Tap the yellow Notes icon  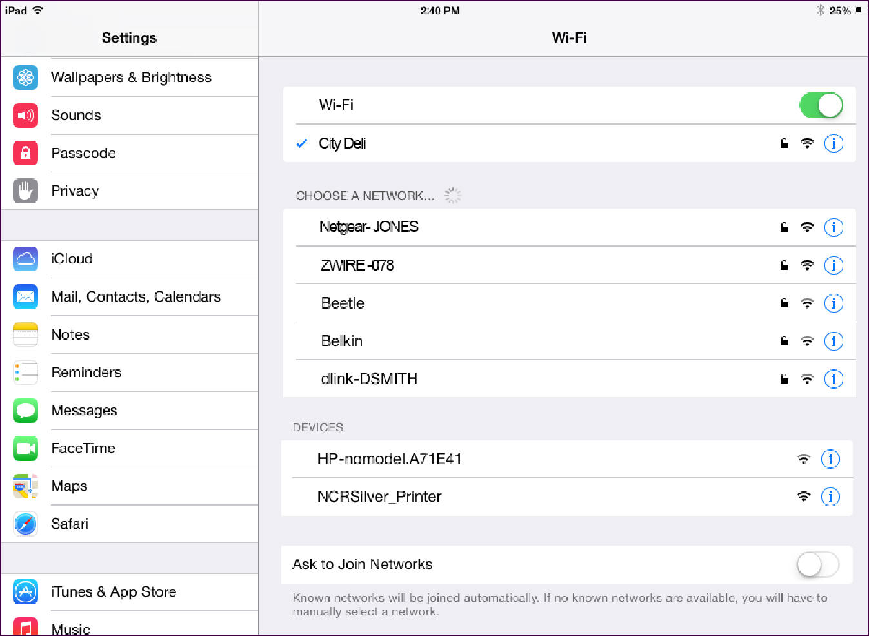tap(25, 334)
